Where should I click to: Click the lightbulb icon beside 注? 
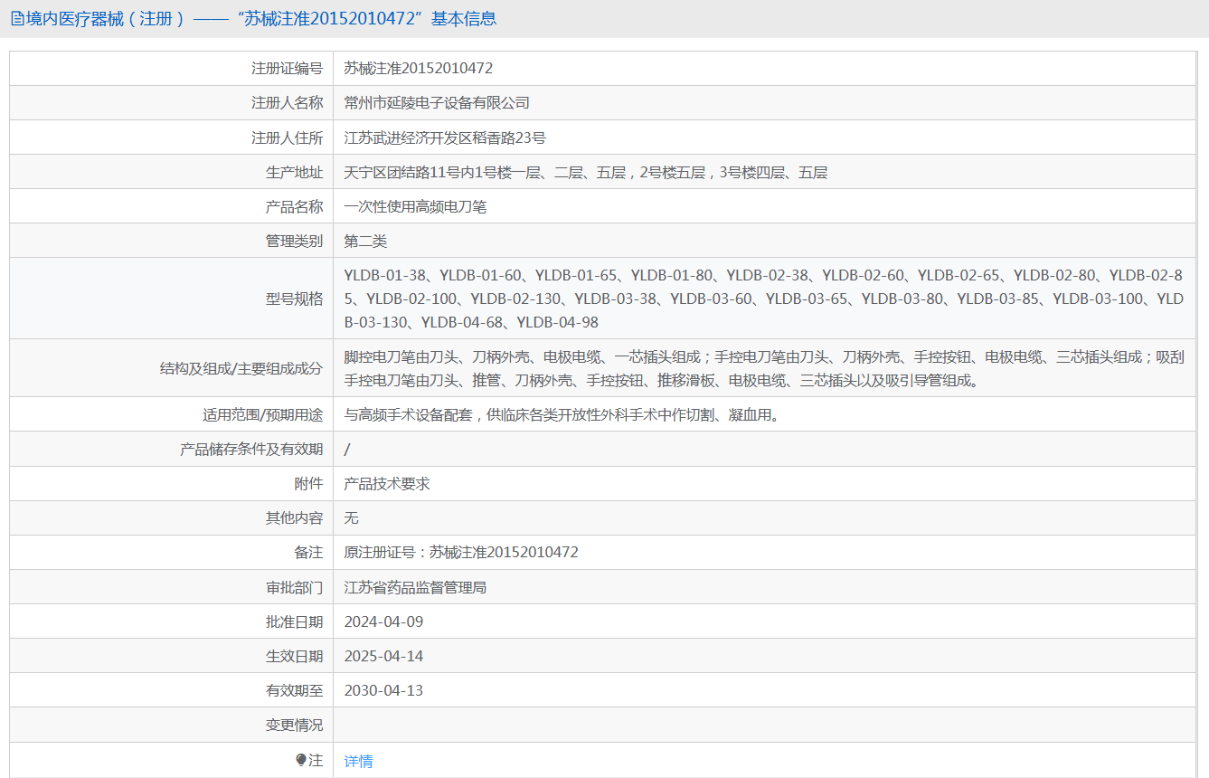tap(301, 760)
